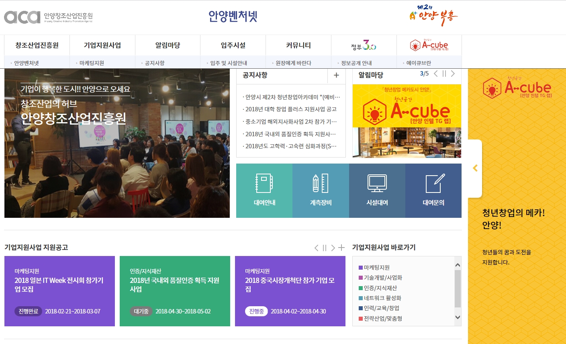Open the A-cube logo in navigation bar
This screenshot has width=566, height=344.
pyautogui.click(x=429, y=45)
